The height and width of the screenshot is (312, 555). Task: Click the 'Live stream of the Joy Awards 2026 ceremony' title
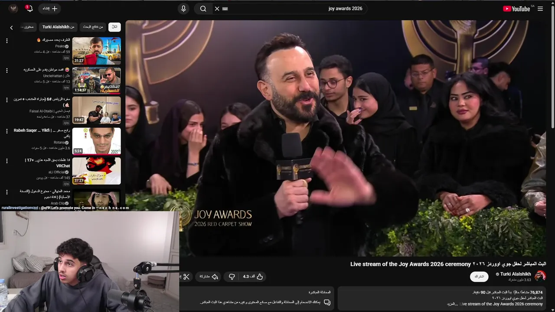coord(411,264)
